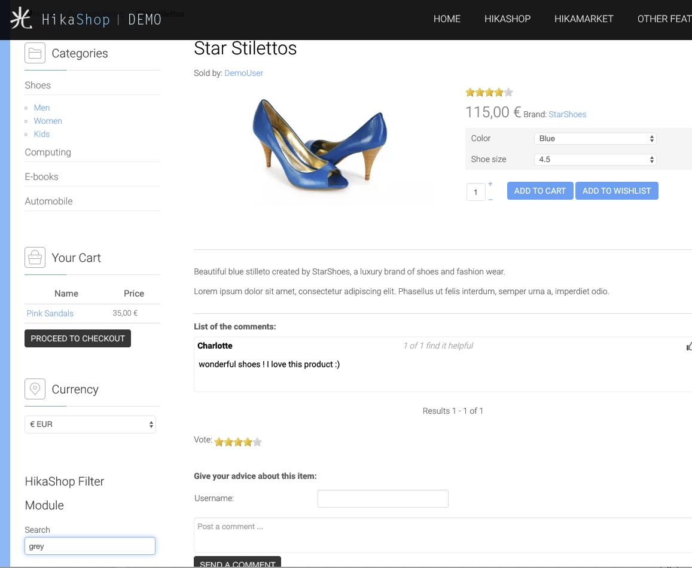Click the Your Cart basket icon

tap(35, 258)
